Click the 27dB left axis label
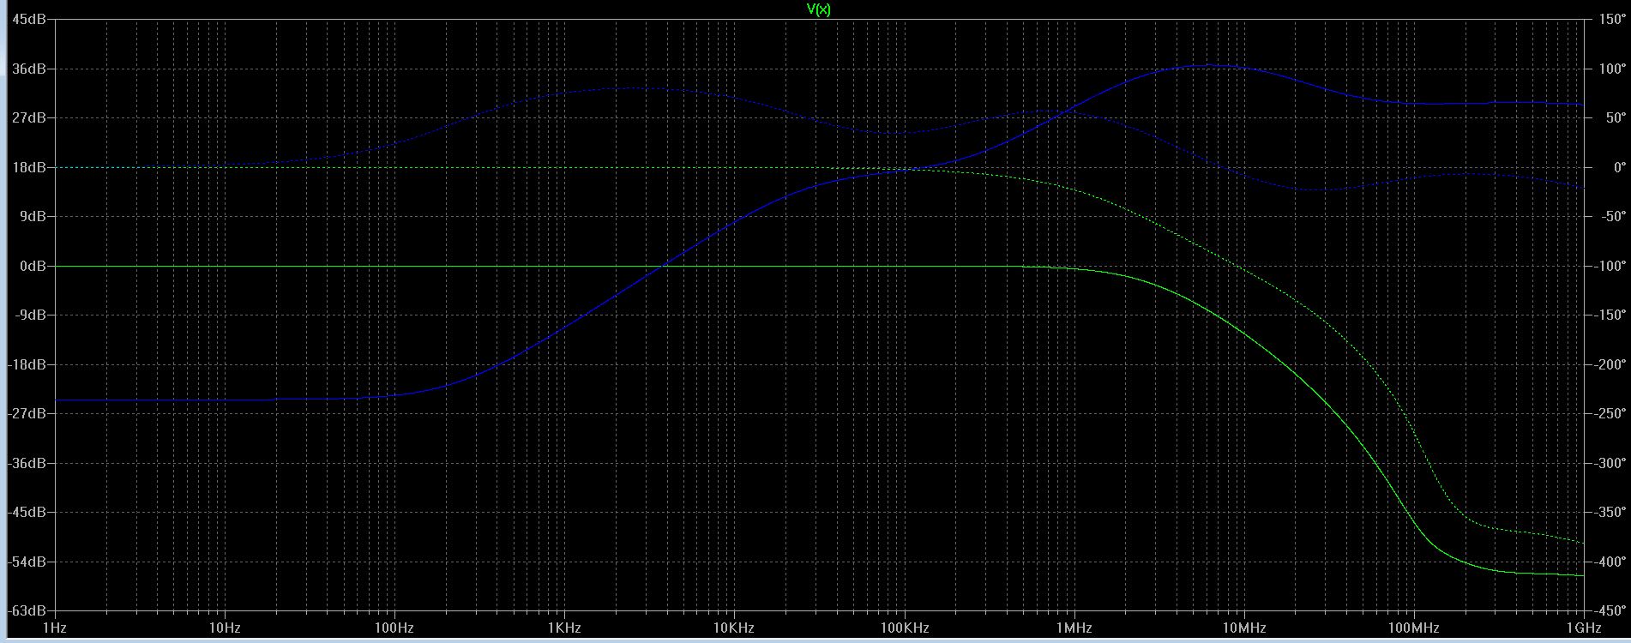This screenshot has height=643, width=1631. pyautogui.click(x=31, y=117)
